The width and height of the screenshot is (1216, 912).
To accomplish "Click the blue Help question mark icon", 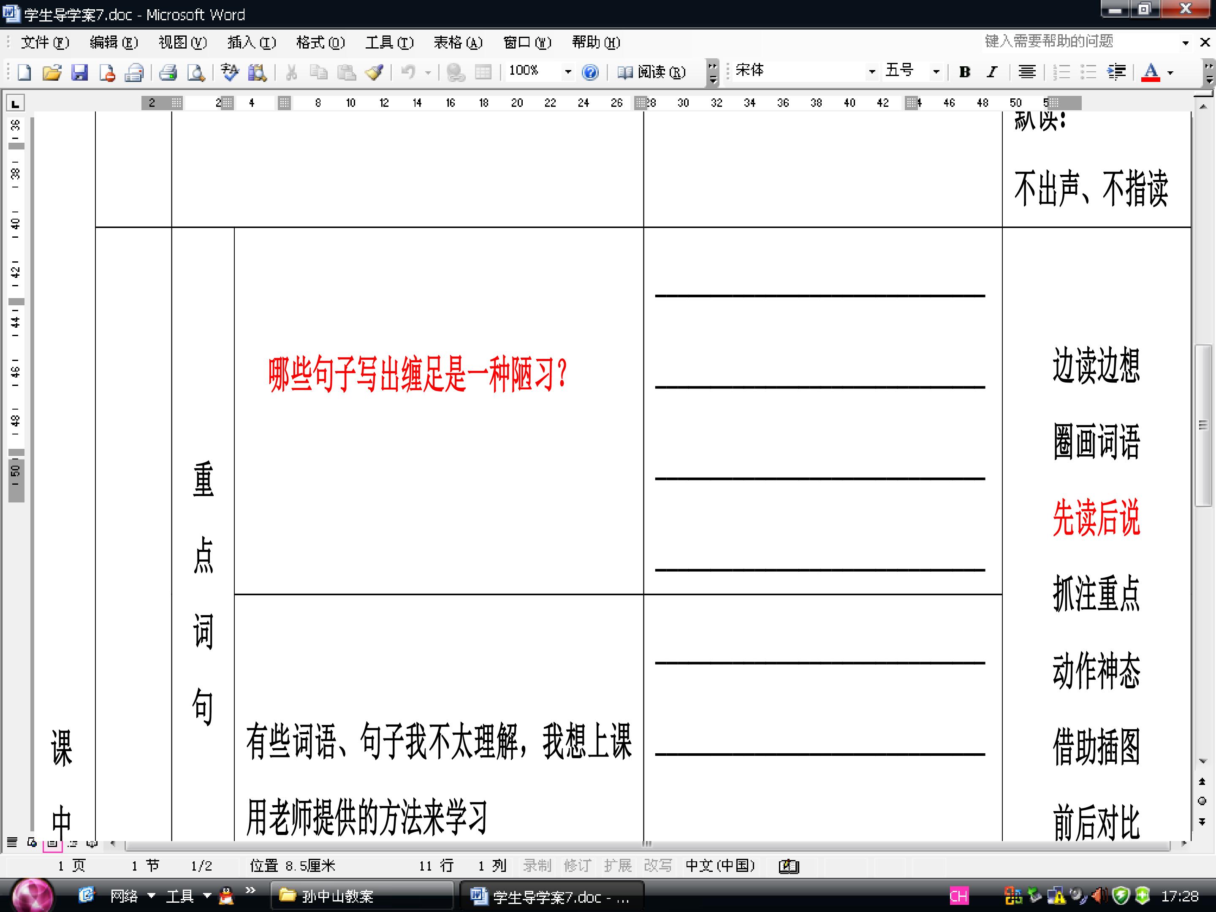I will click(590, 72).
